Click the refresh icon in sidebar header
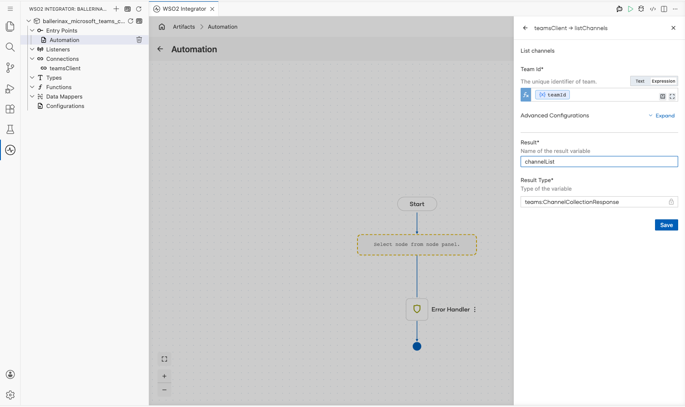 (x=139, y=9)
